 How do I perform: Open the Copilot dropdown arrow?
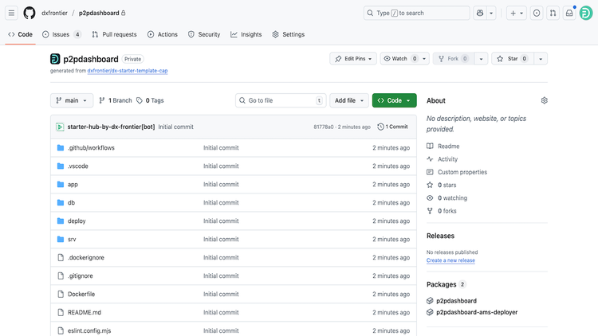(491, 13)
